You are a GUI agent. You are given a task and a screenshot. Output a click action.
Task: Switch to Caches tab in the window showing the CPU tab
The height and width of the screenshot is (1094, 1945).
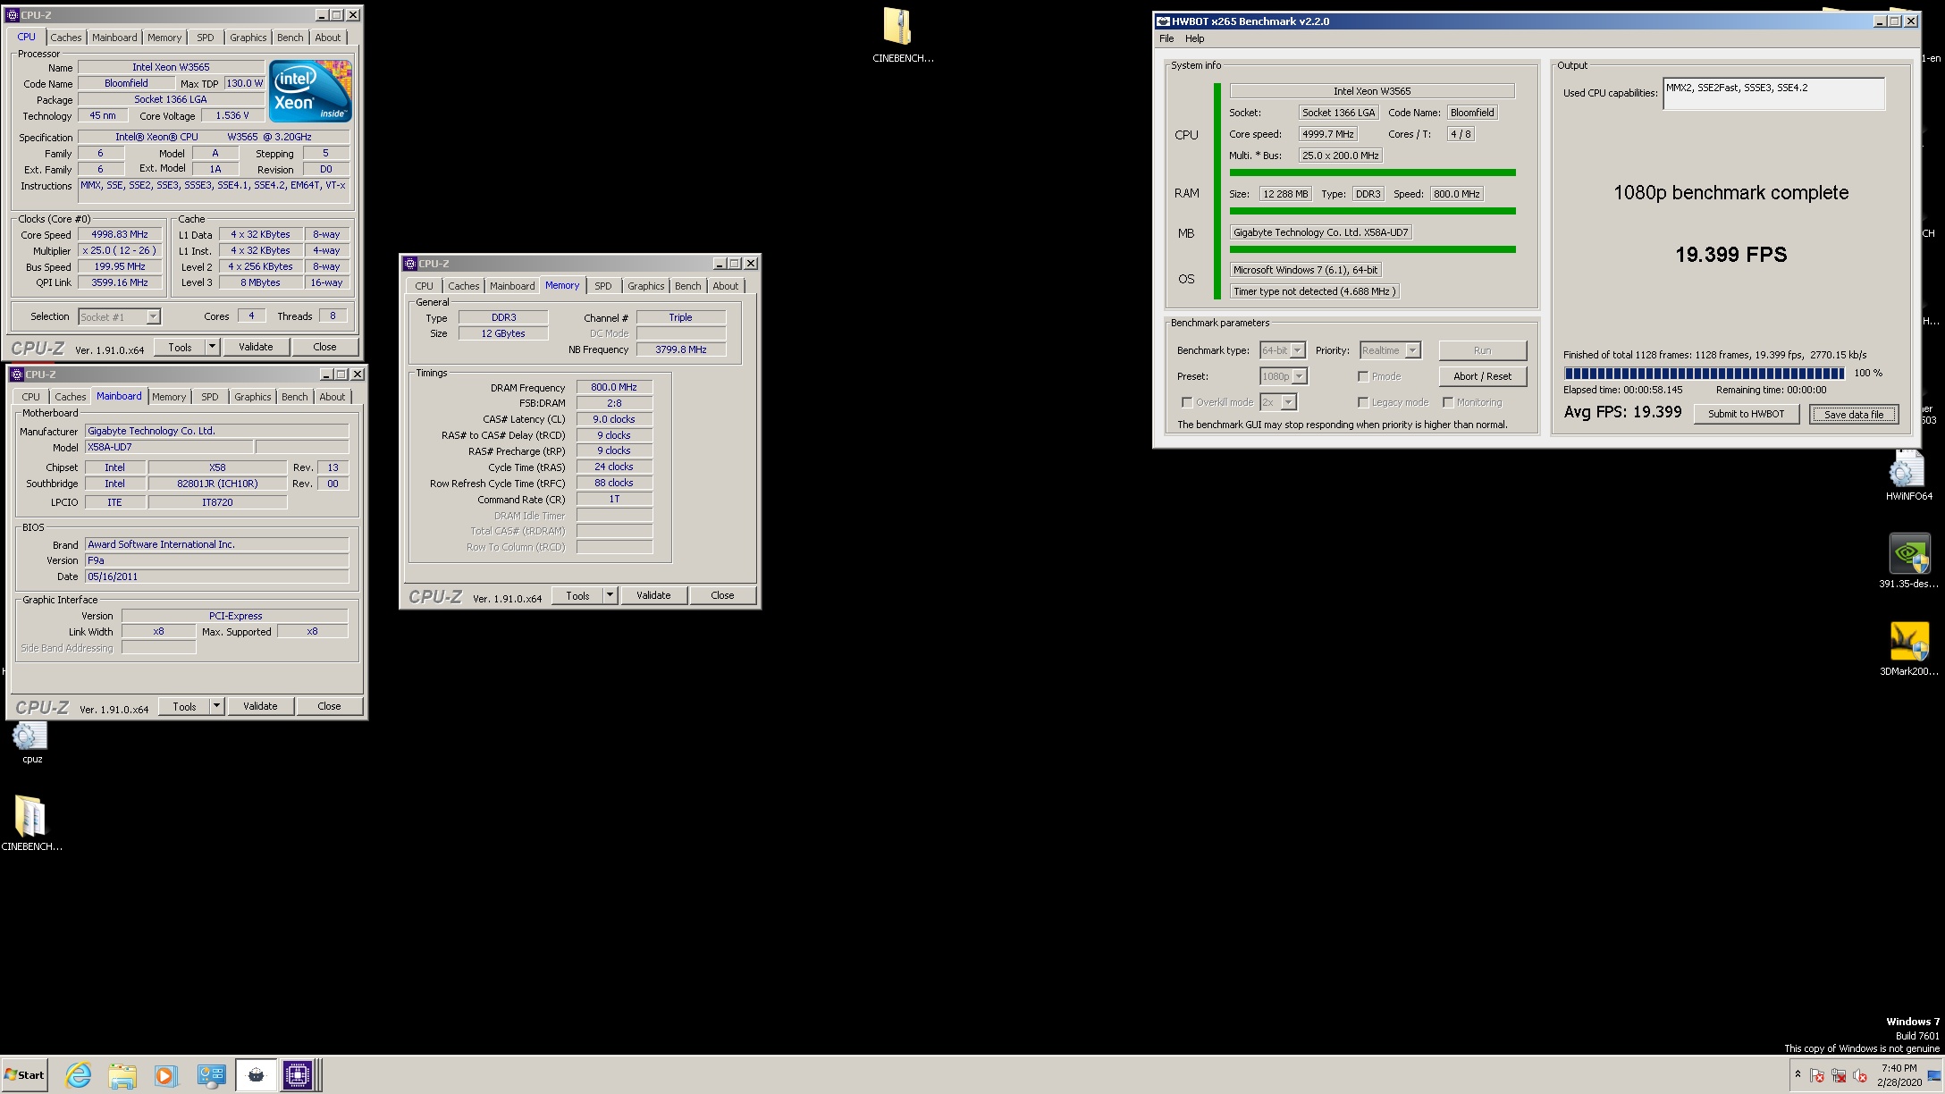[65, 38]
